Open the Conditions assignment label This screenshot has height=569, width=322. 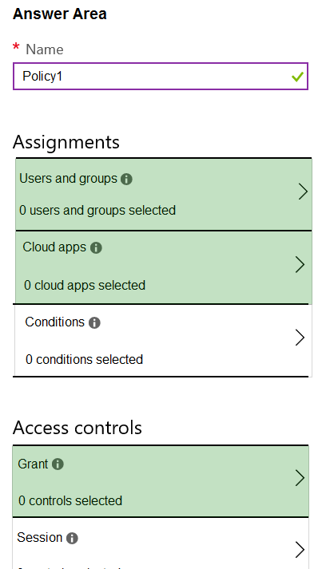coord(55,322)
